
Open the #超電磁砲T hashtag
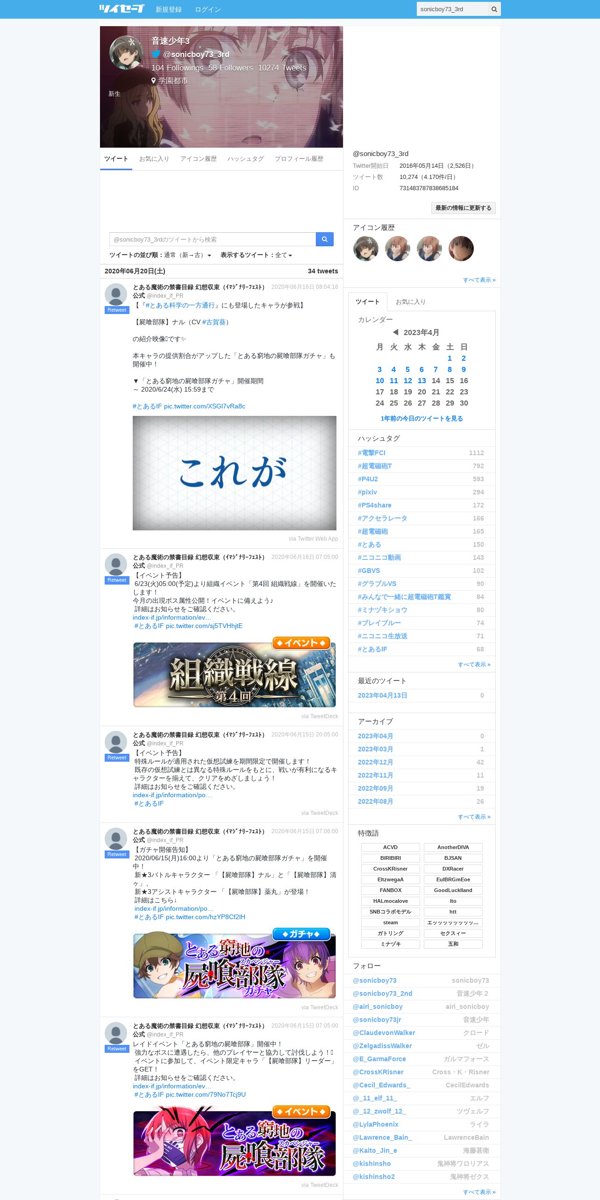pyautogui.click(x=375, y=466)
